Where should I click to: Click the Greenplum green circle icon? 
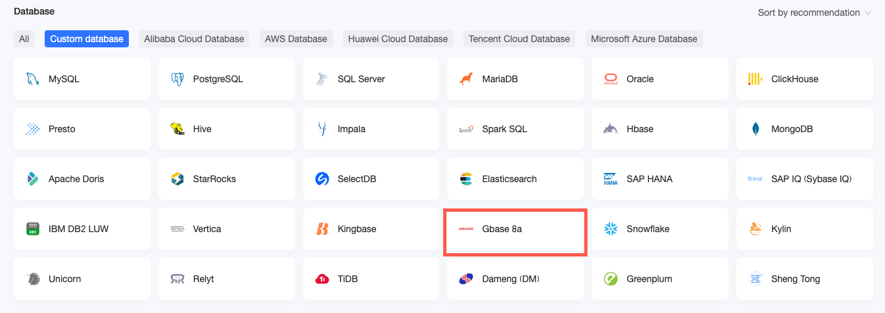[x=611, y=279]
